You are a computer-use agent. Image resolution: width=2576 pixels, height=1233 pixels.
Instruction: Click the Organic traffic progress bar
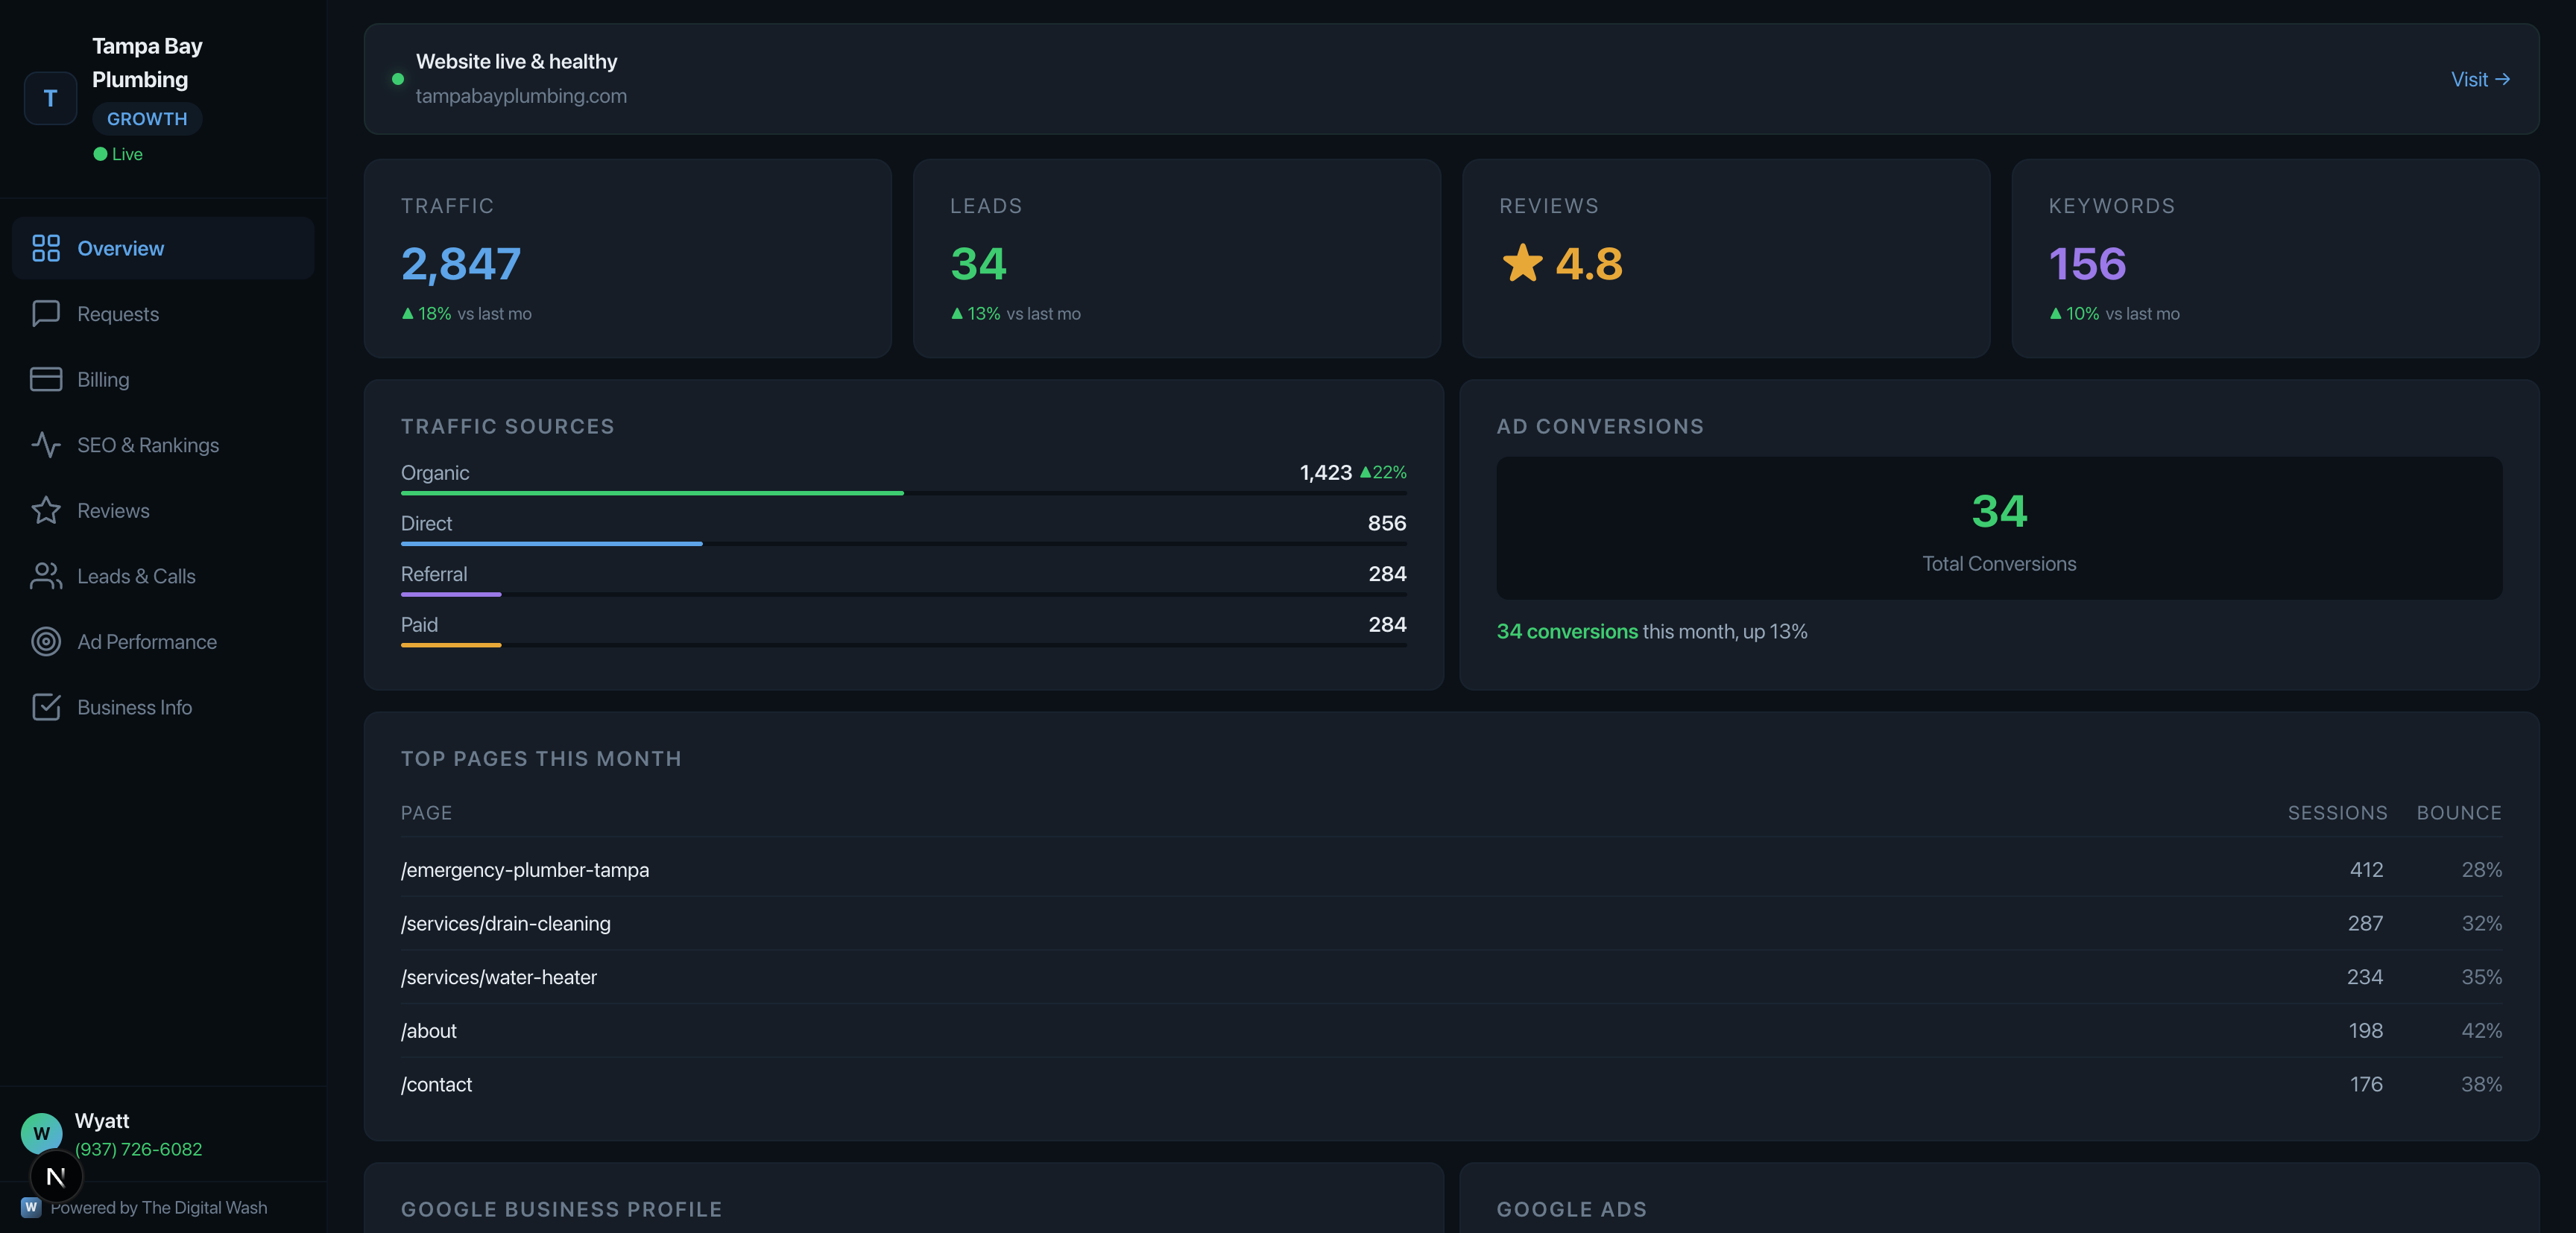click(x=651, y=494)
